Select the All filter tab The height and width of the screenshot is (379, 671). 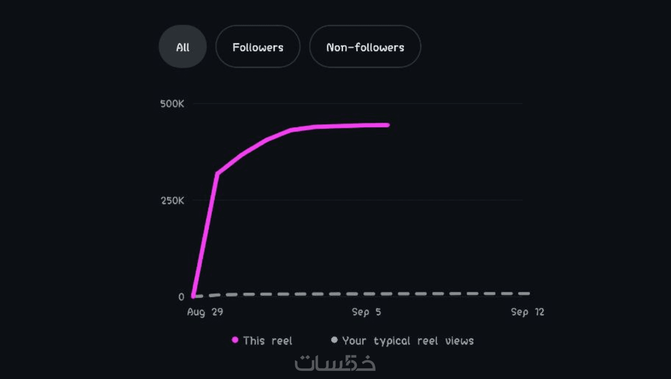[x=182, y=47]
